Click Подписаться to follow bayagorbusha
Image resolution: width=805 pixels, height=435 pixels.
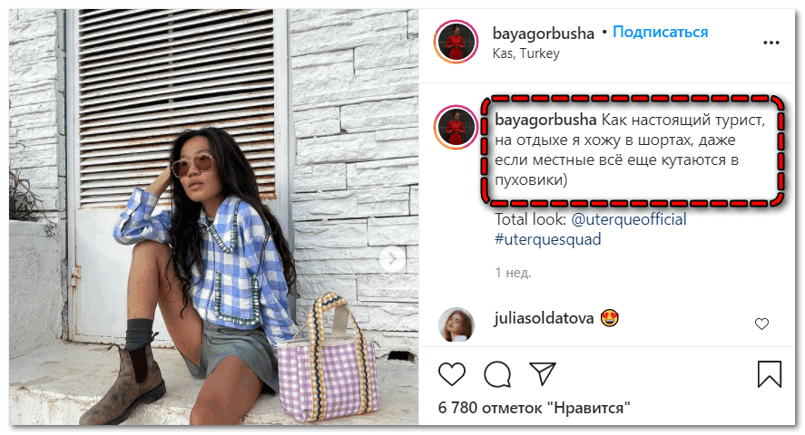(x=660, y=33)
